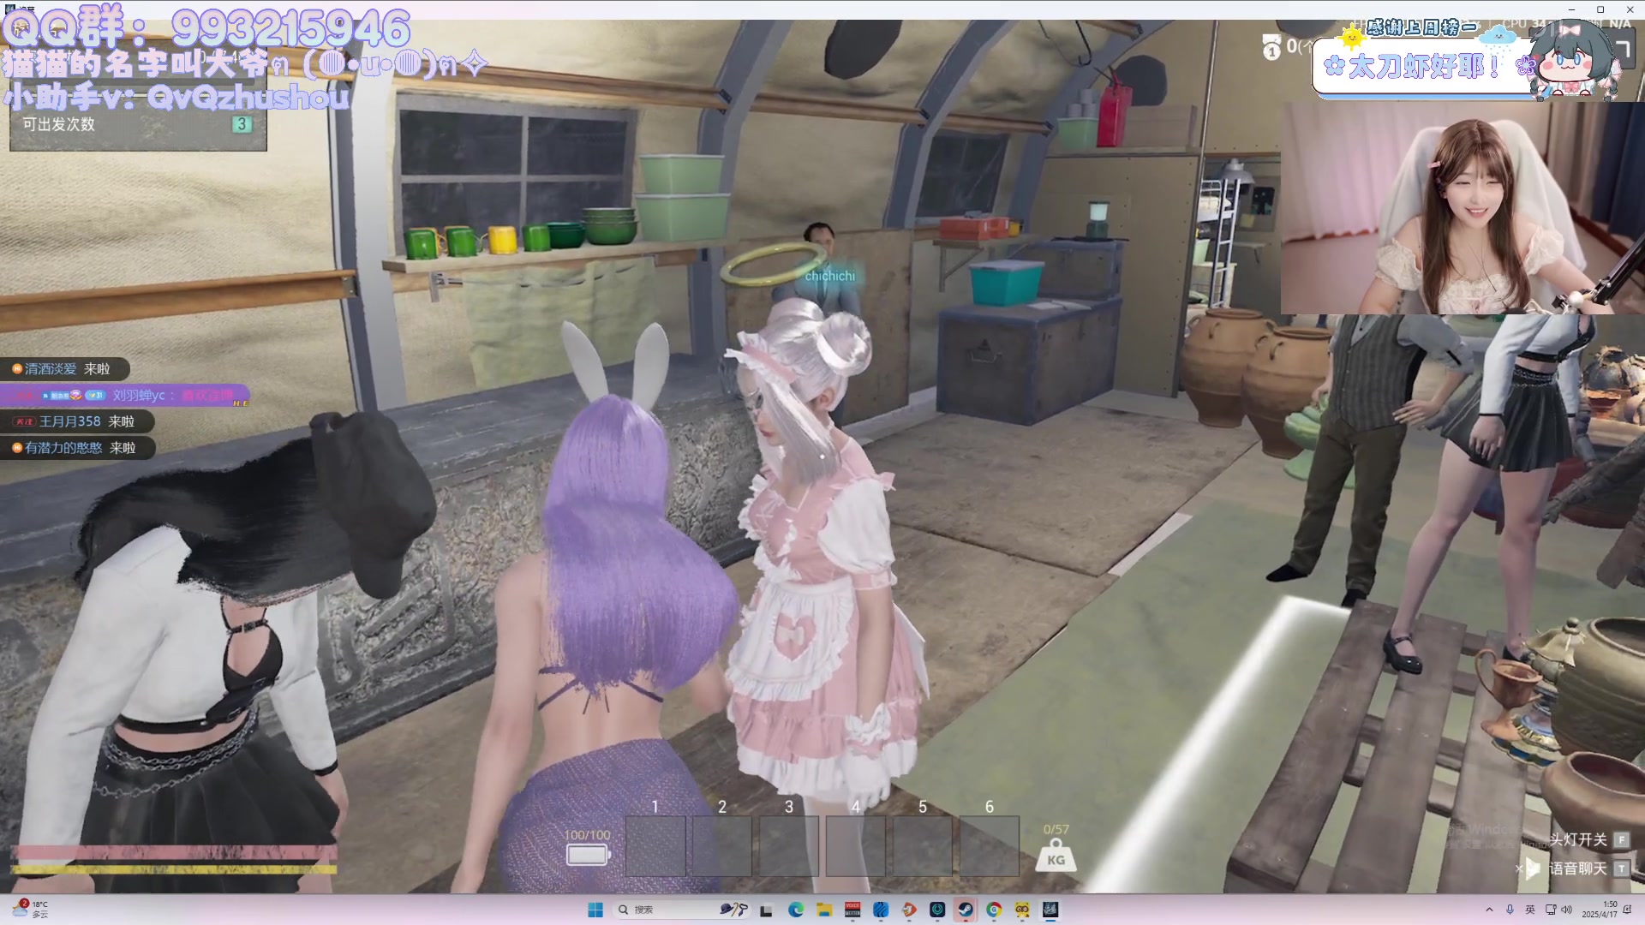Click the yellow stamina bar

(174, 869)
